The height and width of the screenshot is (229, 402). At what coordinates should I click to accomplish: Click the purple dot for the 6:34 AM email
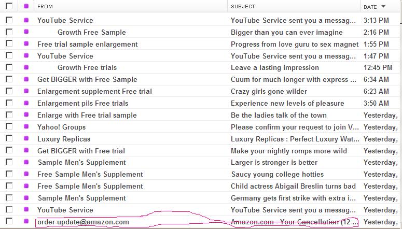pos(26,79)
